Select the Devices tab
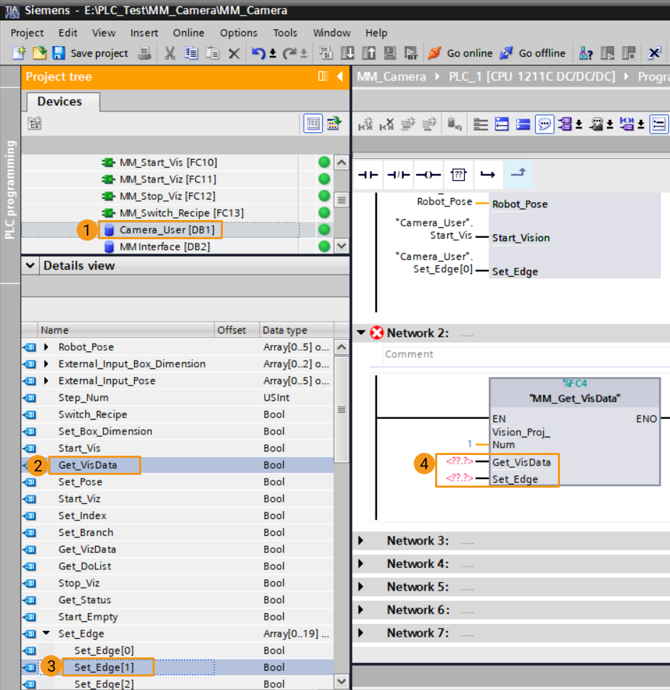This screenshot has height=690, width=670. click(60, 102)
